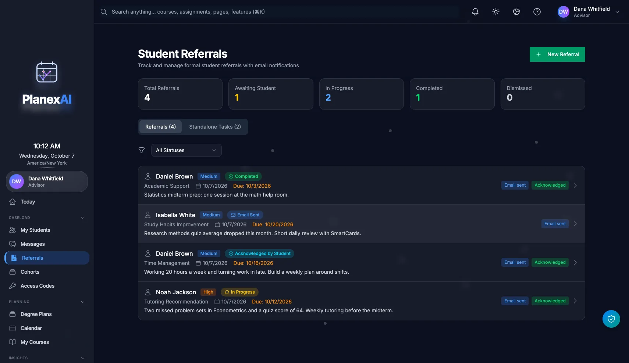Collapse the Planning section
The width and height of the screenshot is (629, 363).
pyautogui.click(x=83, y=302)
